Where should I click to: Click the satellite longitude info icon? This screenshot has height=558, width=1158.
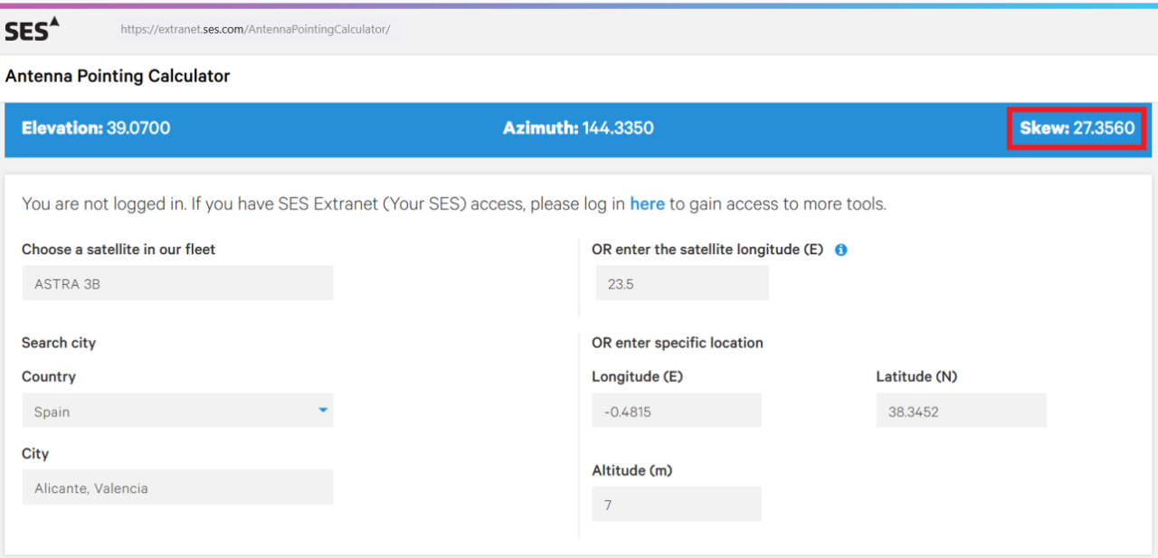click(x=840, y=250)
